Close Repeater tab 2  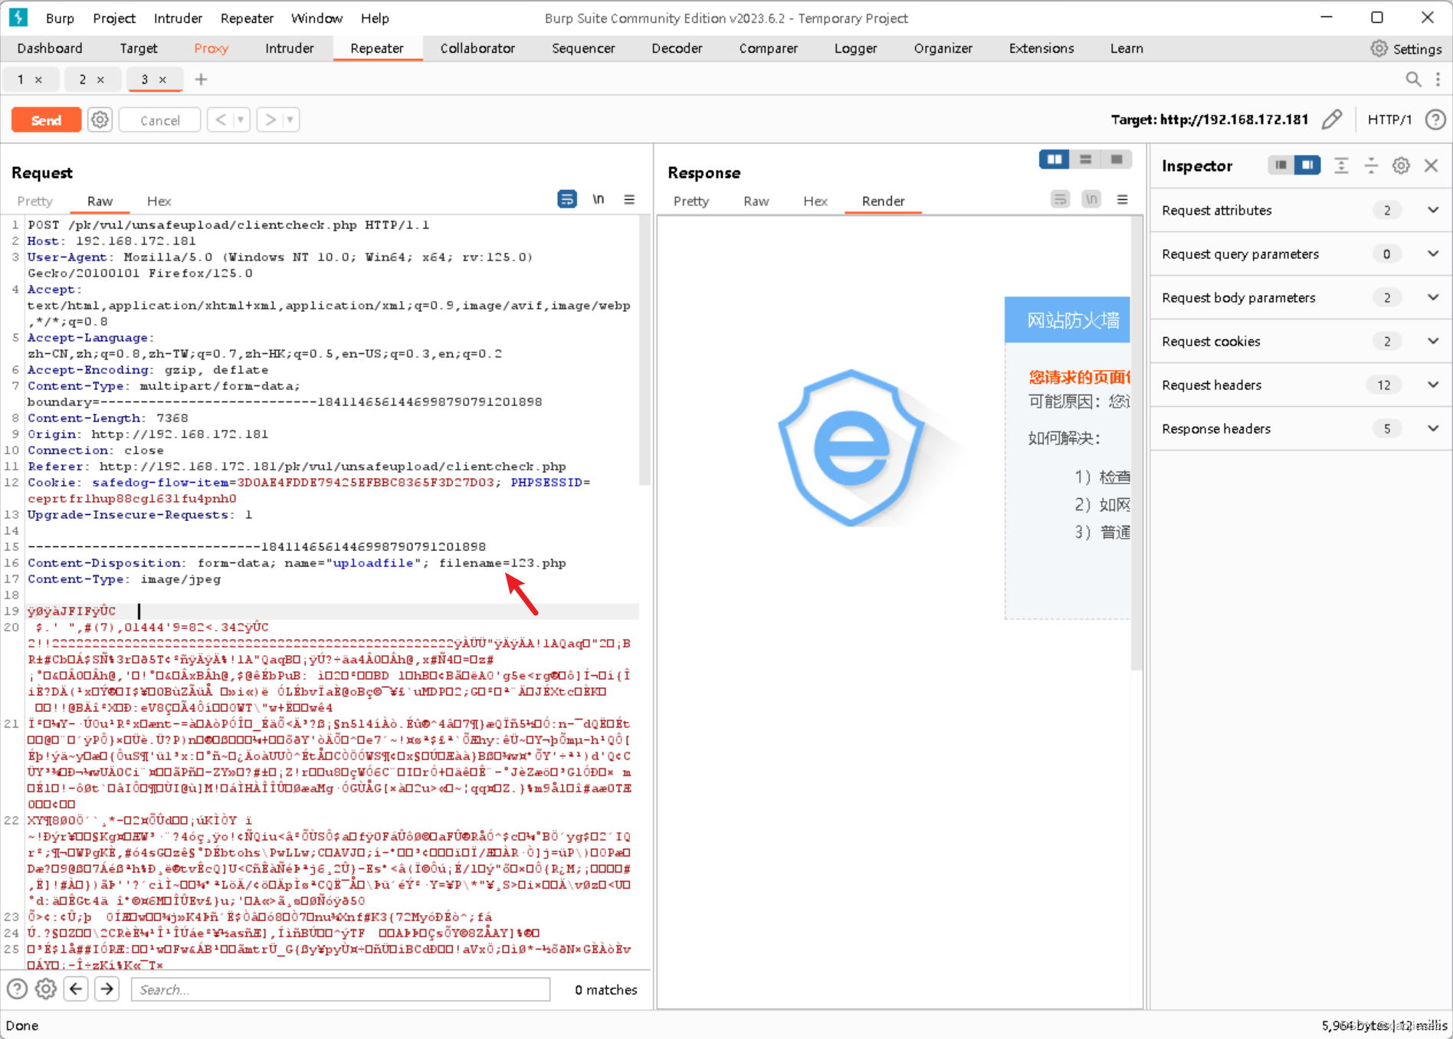(x=100, y=80)
